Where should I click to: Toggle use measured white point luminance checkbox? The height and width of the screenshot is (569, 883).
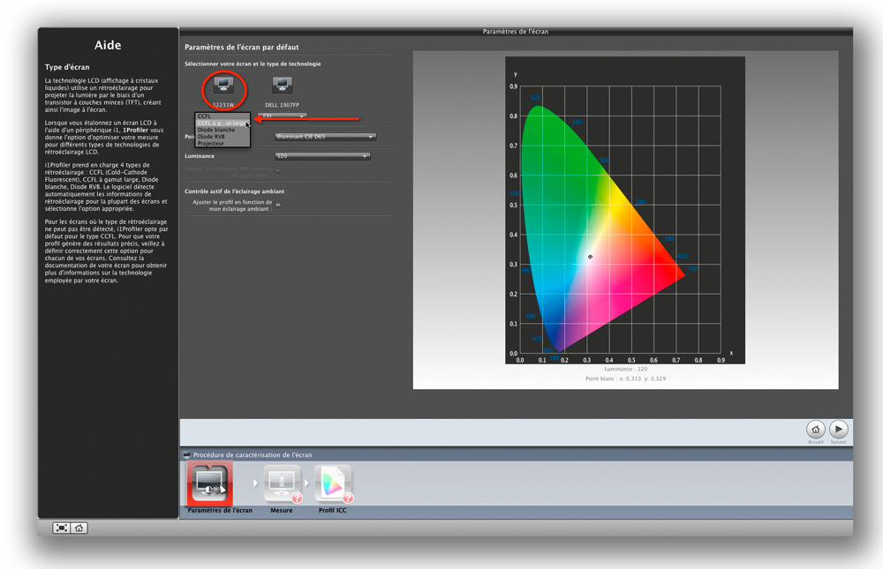(x=278, y=171)
